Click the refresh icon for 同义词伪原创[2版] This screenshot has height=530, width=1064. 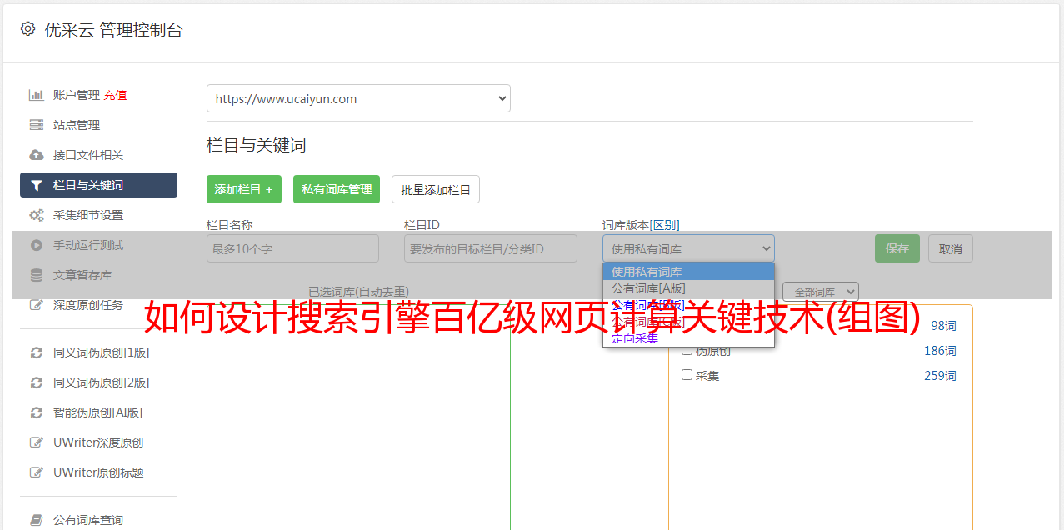click(x=36, y=382)
